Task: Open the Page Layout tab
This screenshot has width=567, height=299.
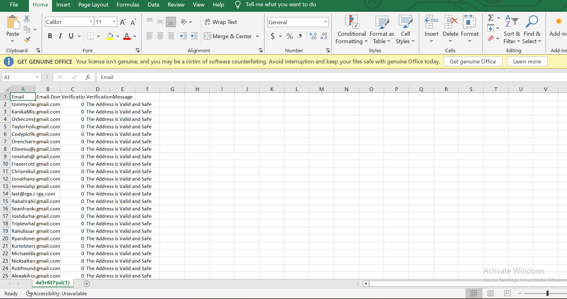Action: point(93,5)
